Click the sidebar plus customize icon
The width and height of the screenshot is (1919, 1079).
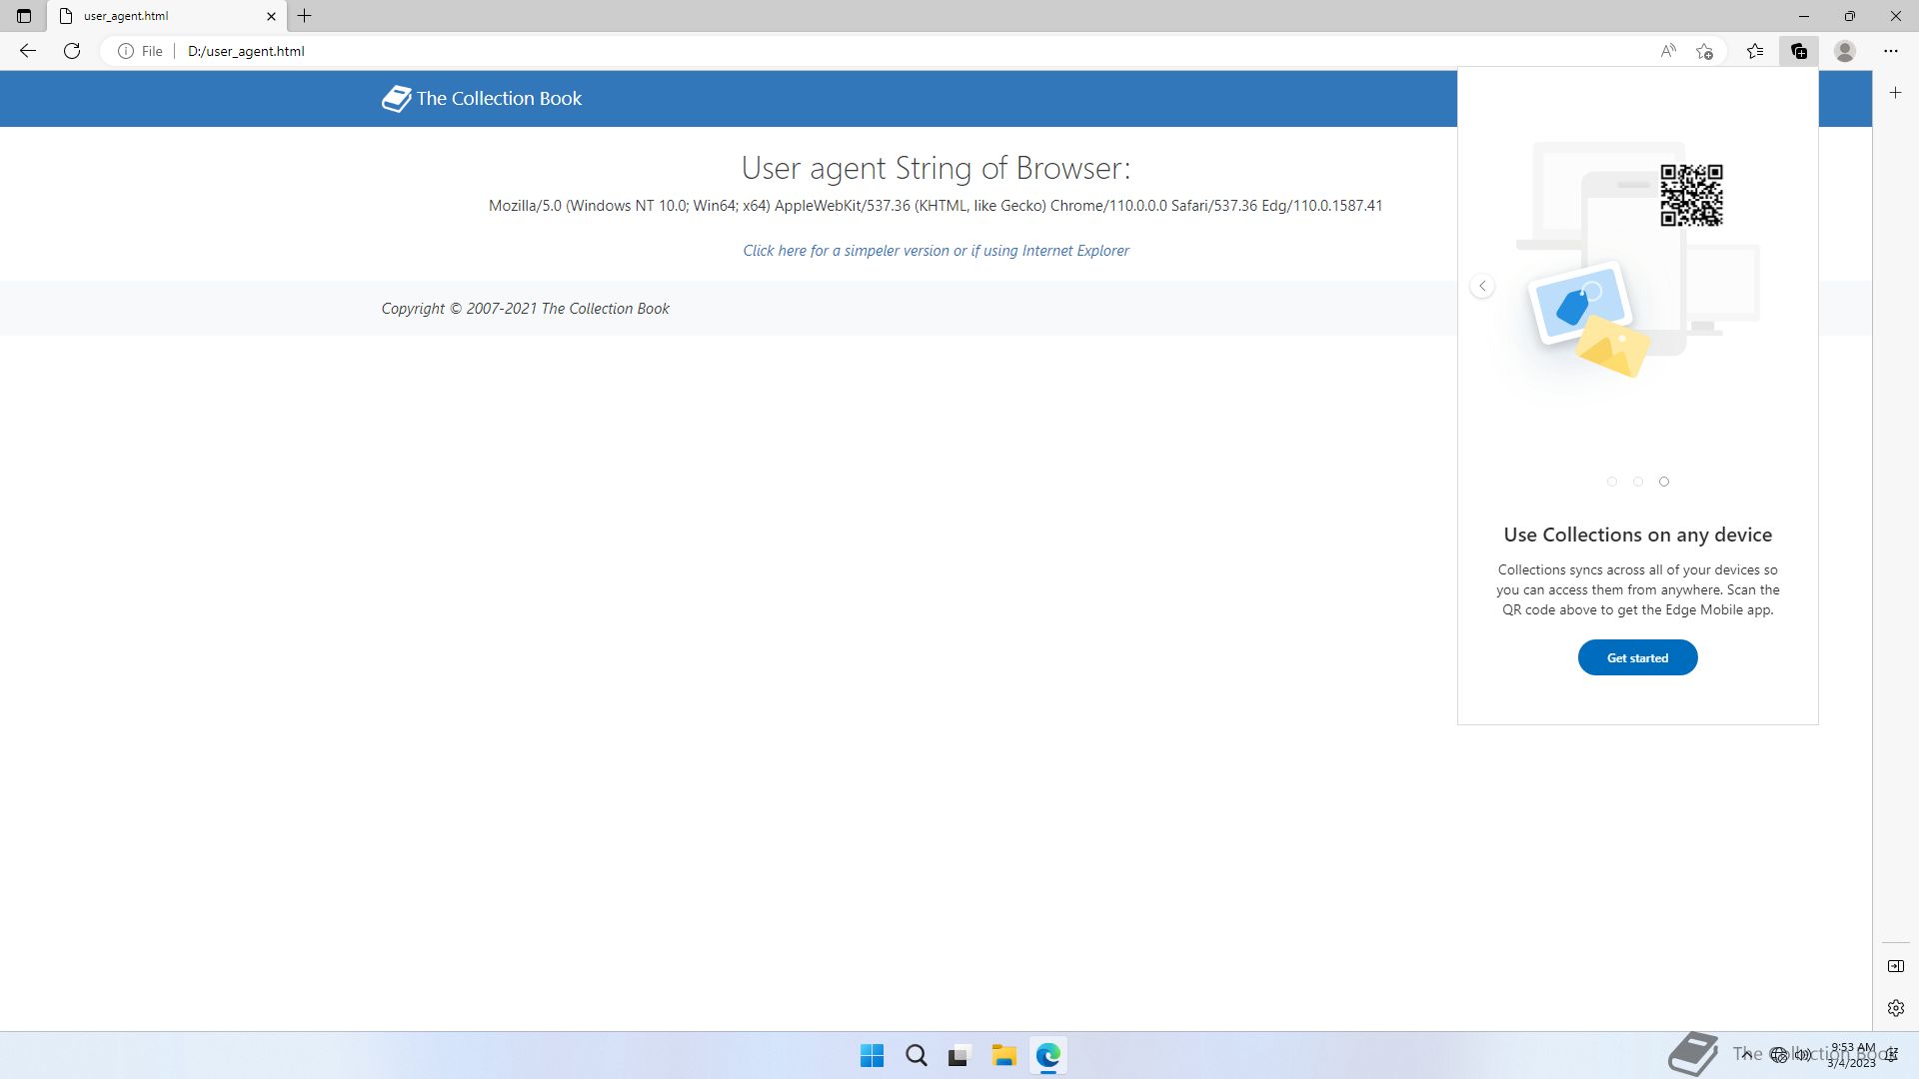click(x=1895, y=93)
